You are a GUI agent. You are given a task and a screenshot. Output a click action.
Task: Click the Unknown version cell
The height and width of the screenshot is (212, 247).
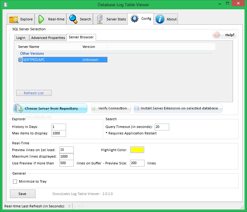coord(90,60)
